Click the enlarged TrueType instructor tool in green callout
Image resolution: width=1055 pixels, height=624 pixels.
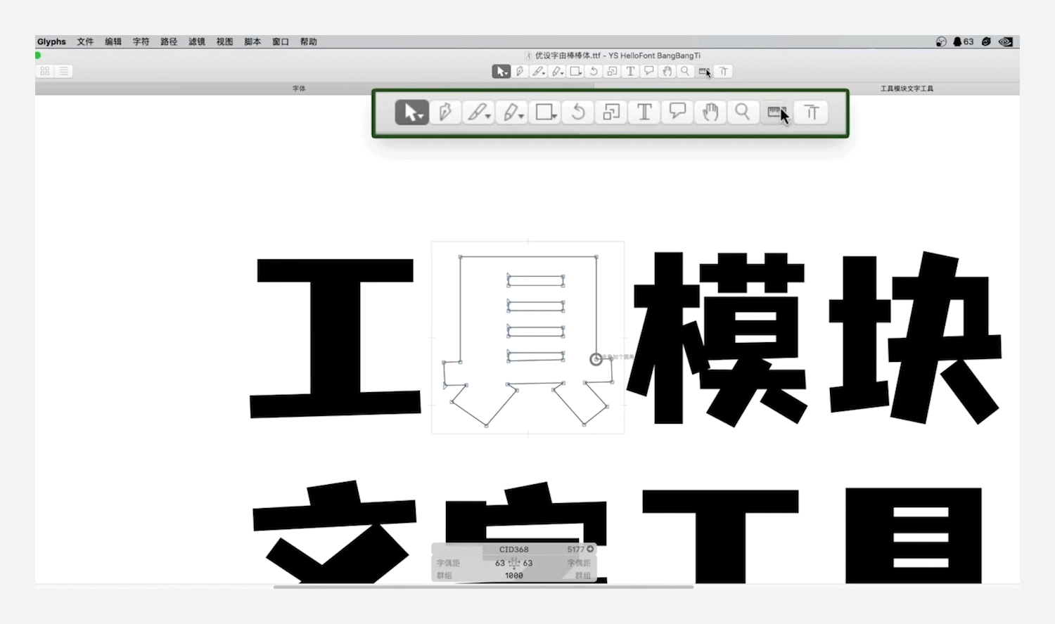point(812,112)
